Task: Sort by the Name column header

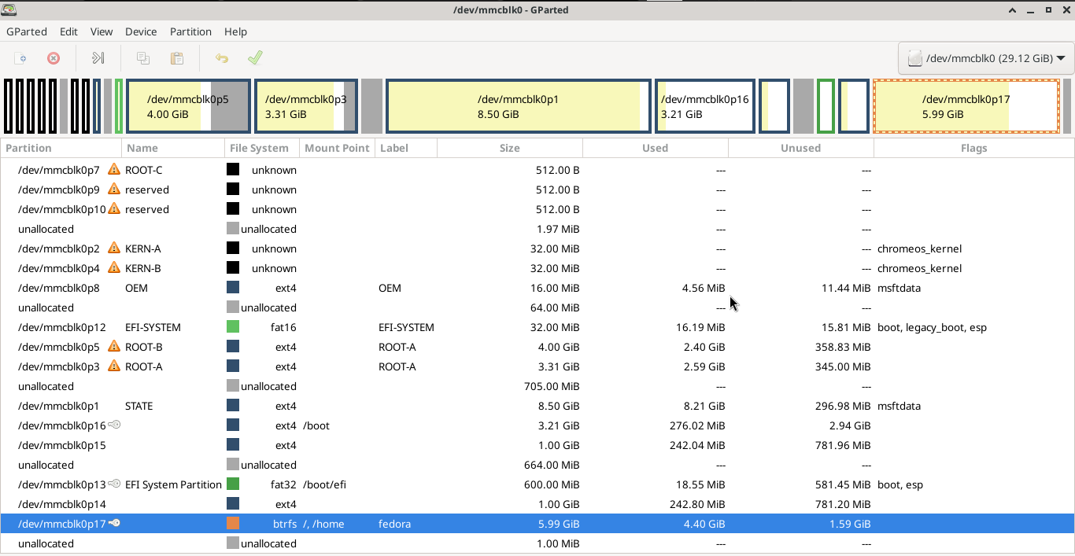Action: tap(173, 148)
